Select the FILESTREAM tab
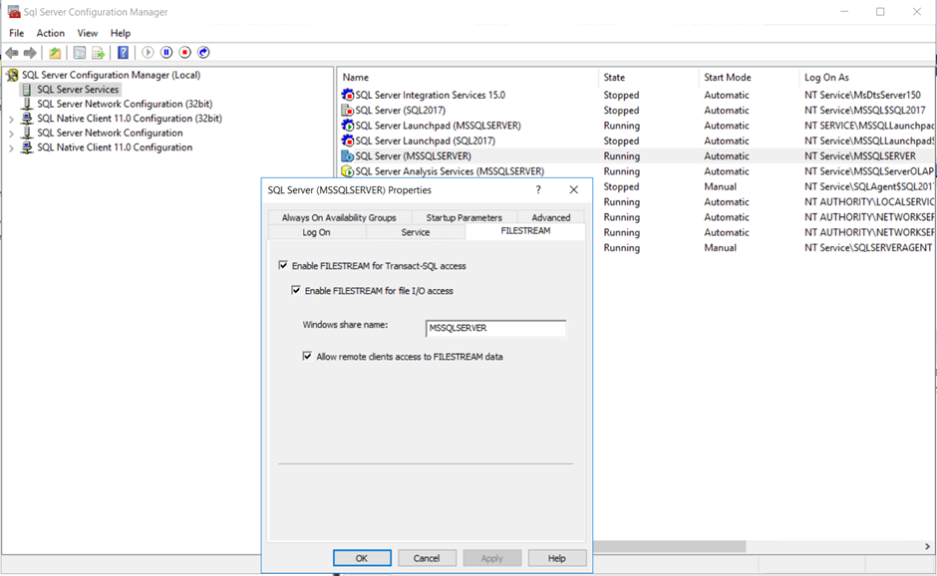937x576 pixels. (x=525, y=231)
